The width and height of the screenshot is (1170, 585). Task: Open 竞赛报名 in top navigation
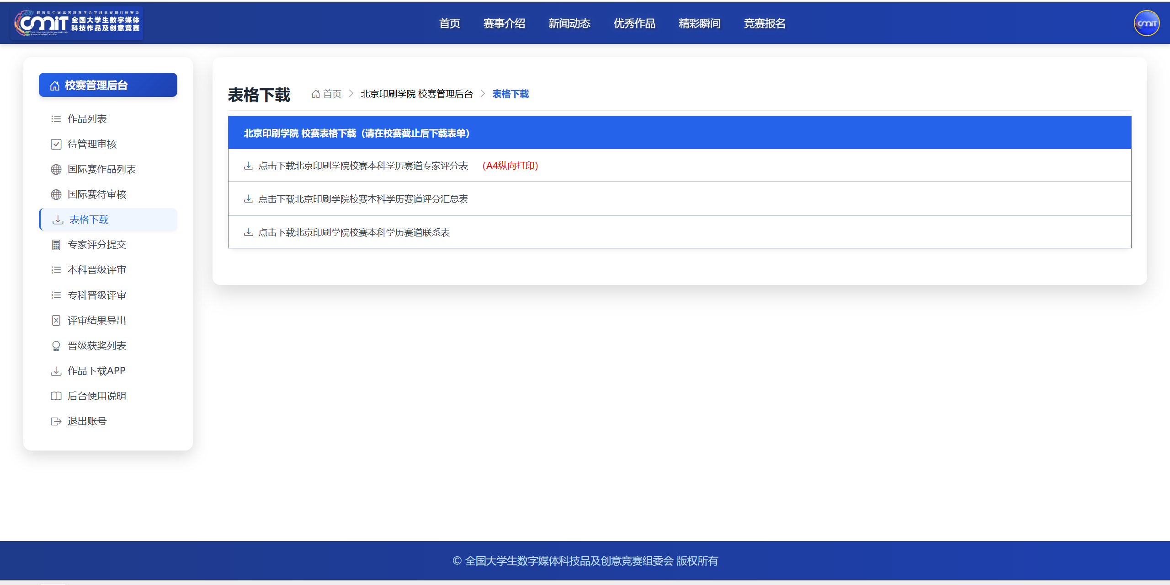(x=765, y=23)
